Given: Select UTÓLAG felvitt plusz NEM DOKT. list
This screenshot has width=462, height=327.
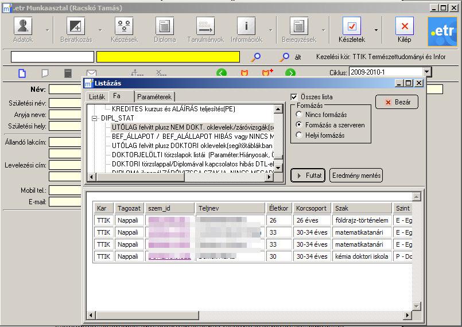Looking at the screenshot, I should (193, 127).
